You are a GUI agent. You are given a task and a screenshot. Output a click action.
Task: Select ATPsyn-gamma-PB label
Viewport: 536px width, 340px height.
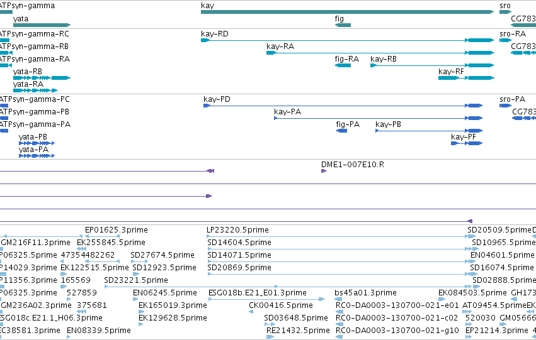[35, 112]
